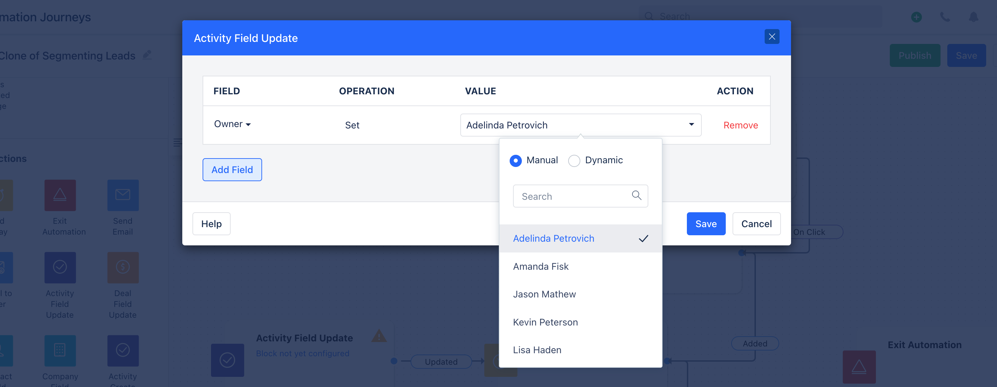Screen dimensions: 997x387
Task: Click the 'Clone of Segmenting Leads' title
Action: pyautogui.click(x=67, y=56)
